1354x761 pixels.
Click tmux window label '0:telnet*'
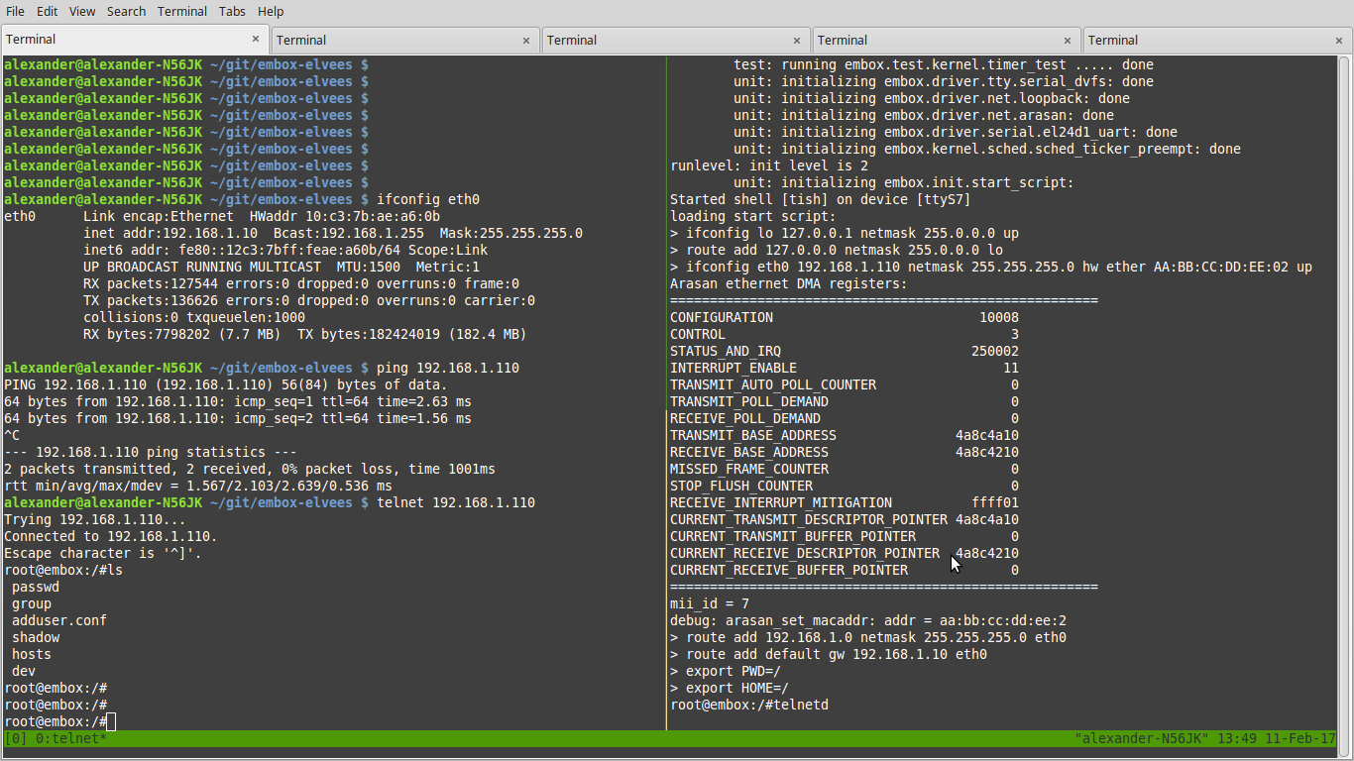pyautogui.click(x=71, y=738)
